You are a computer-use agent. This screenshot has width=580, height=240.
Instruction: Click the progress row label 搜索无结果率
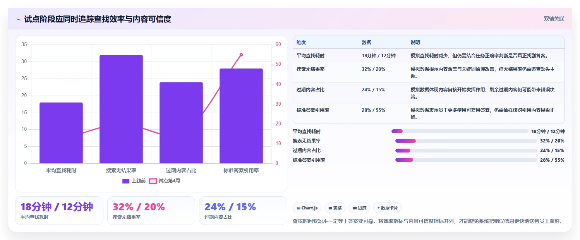[x=307, y=141]
